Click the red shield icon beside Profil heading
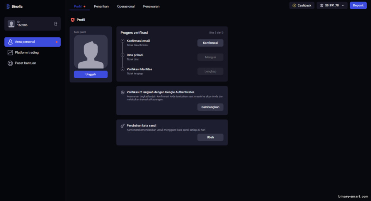This screenshot has height=201, width=371. point(73,20)
